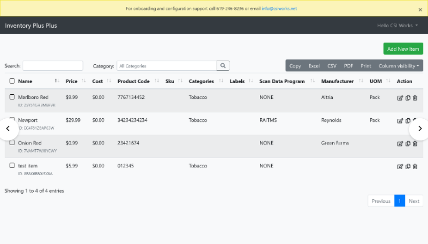
Task: Delete the Onion Red item
Action: (x=415, y=143)
